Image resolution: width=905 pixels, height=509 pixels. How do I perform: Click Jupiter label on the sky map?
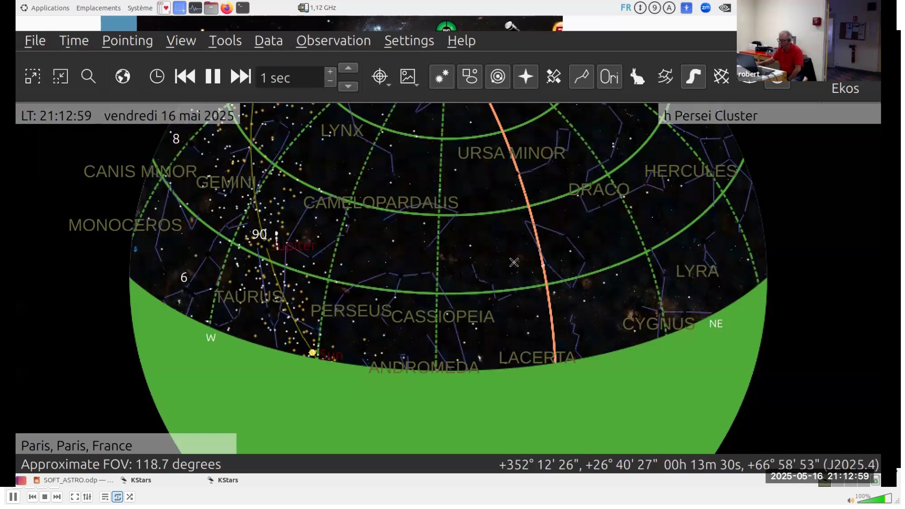[x=295, y=246]
